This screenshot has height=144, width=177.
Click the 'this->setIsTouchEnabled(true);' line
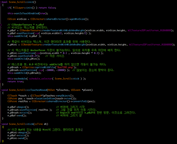pyautogui.click(x=28, y=13)
